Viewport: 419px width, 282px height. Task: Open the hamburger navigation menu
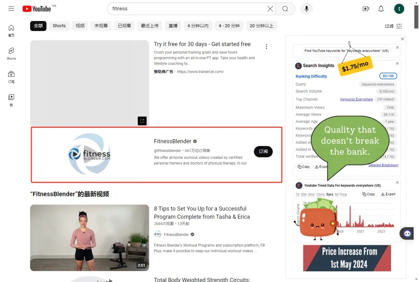[x=11, y=9]
